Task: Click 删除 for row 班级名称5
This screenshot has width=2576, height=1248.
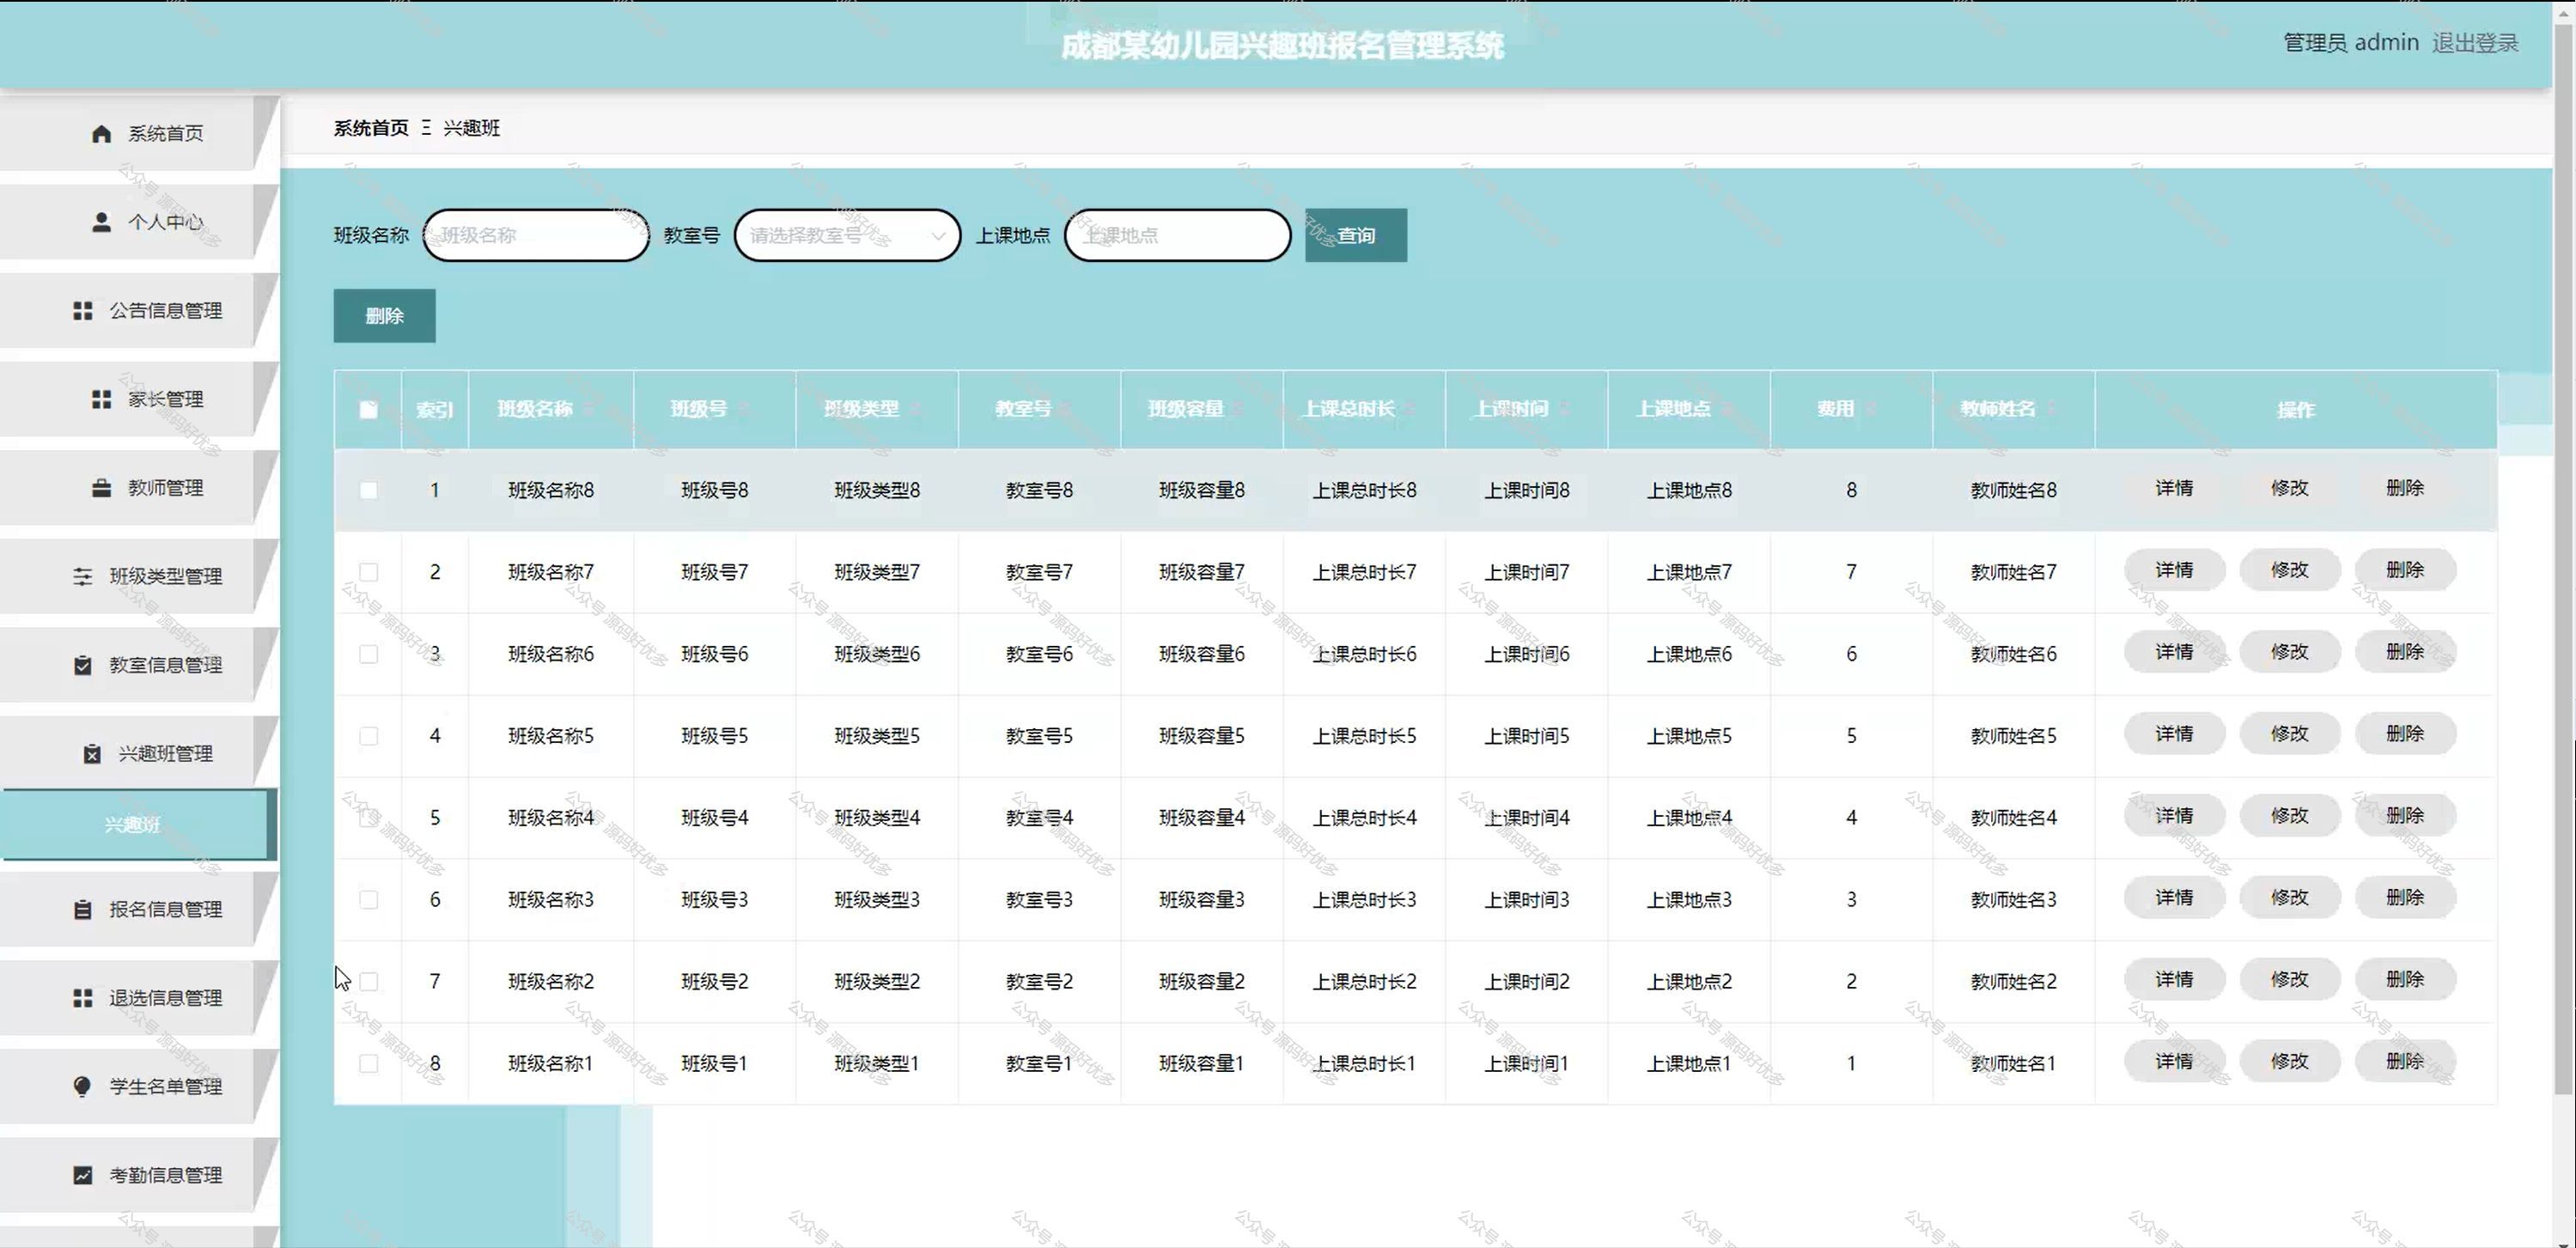Action: 2405,734
